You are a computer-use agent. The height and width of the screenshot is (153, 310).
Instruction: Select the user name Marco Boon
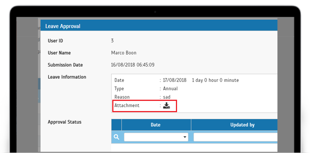[x=124, y=53]
